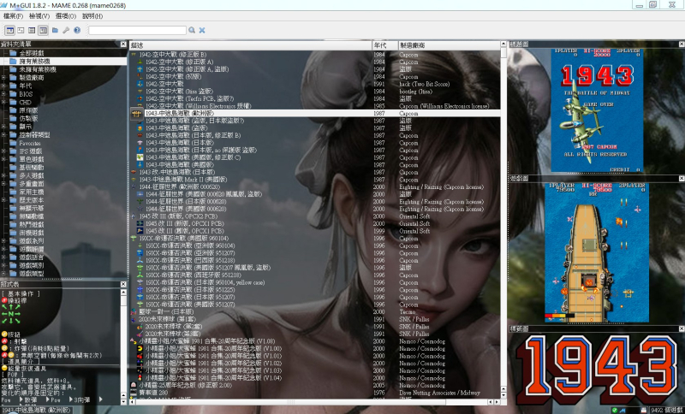Clear search with the blue X icon
This screenshot has width=685, height=414.
coord(202,30)
